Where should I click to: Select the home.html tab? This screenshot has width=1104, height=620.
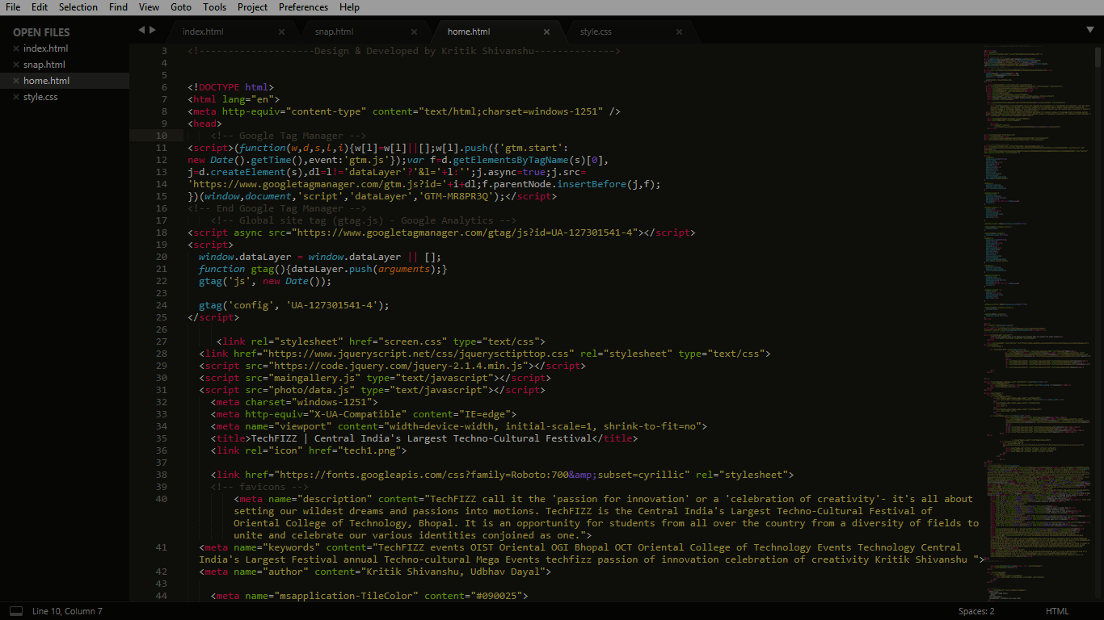point(469,31)
